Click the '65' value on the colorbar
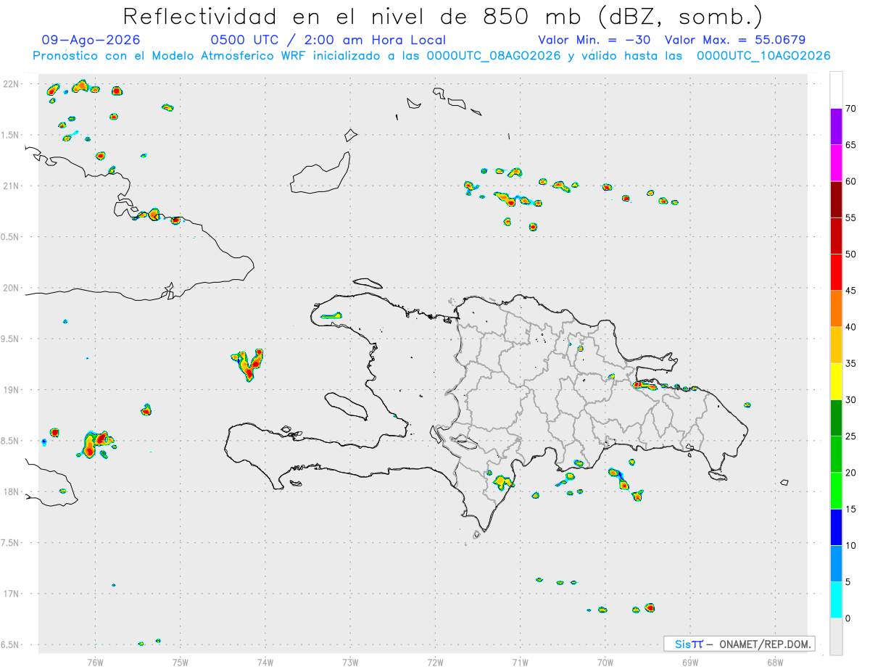This screenshot has width=870, height=672. tap(850, 145)
